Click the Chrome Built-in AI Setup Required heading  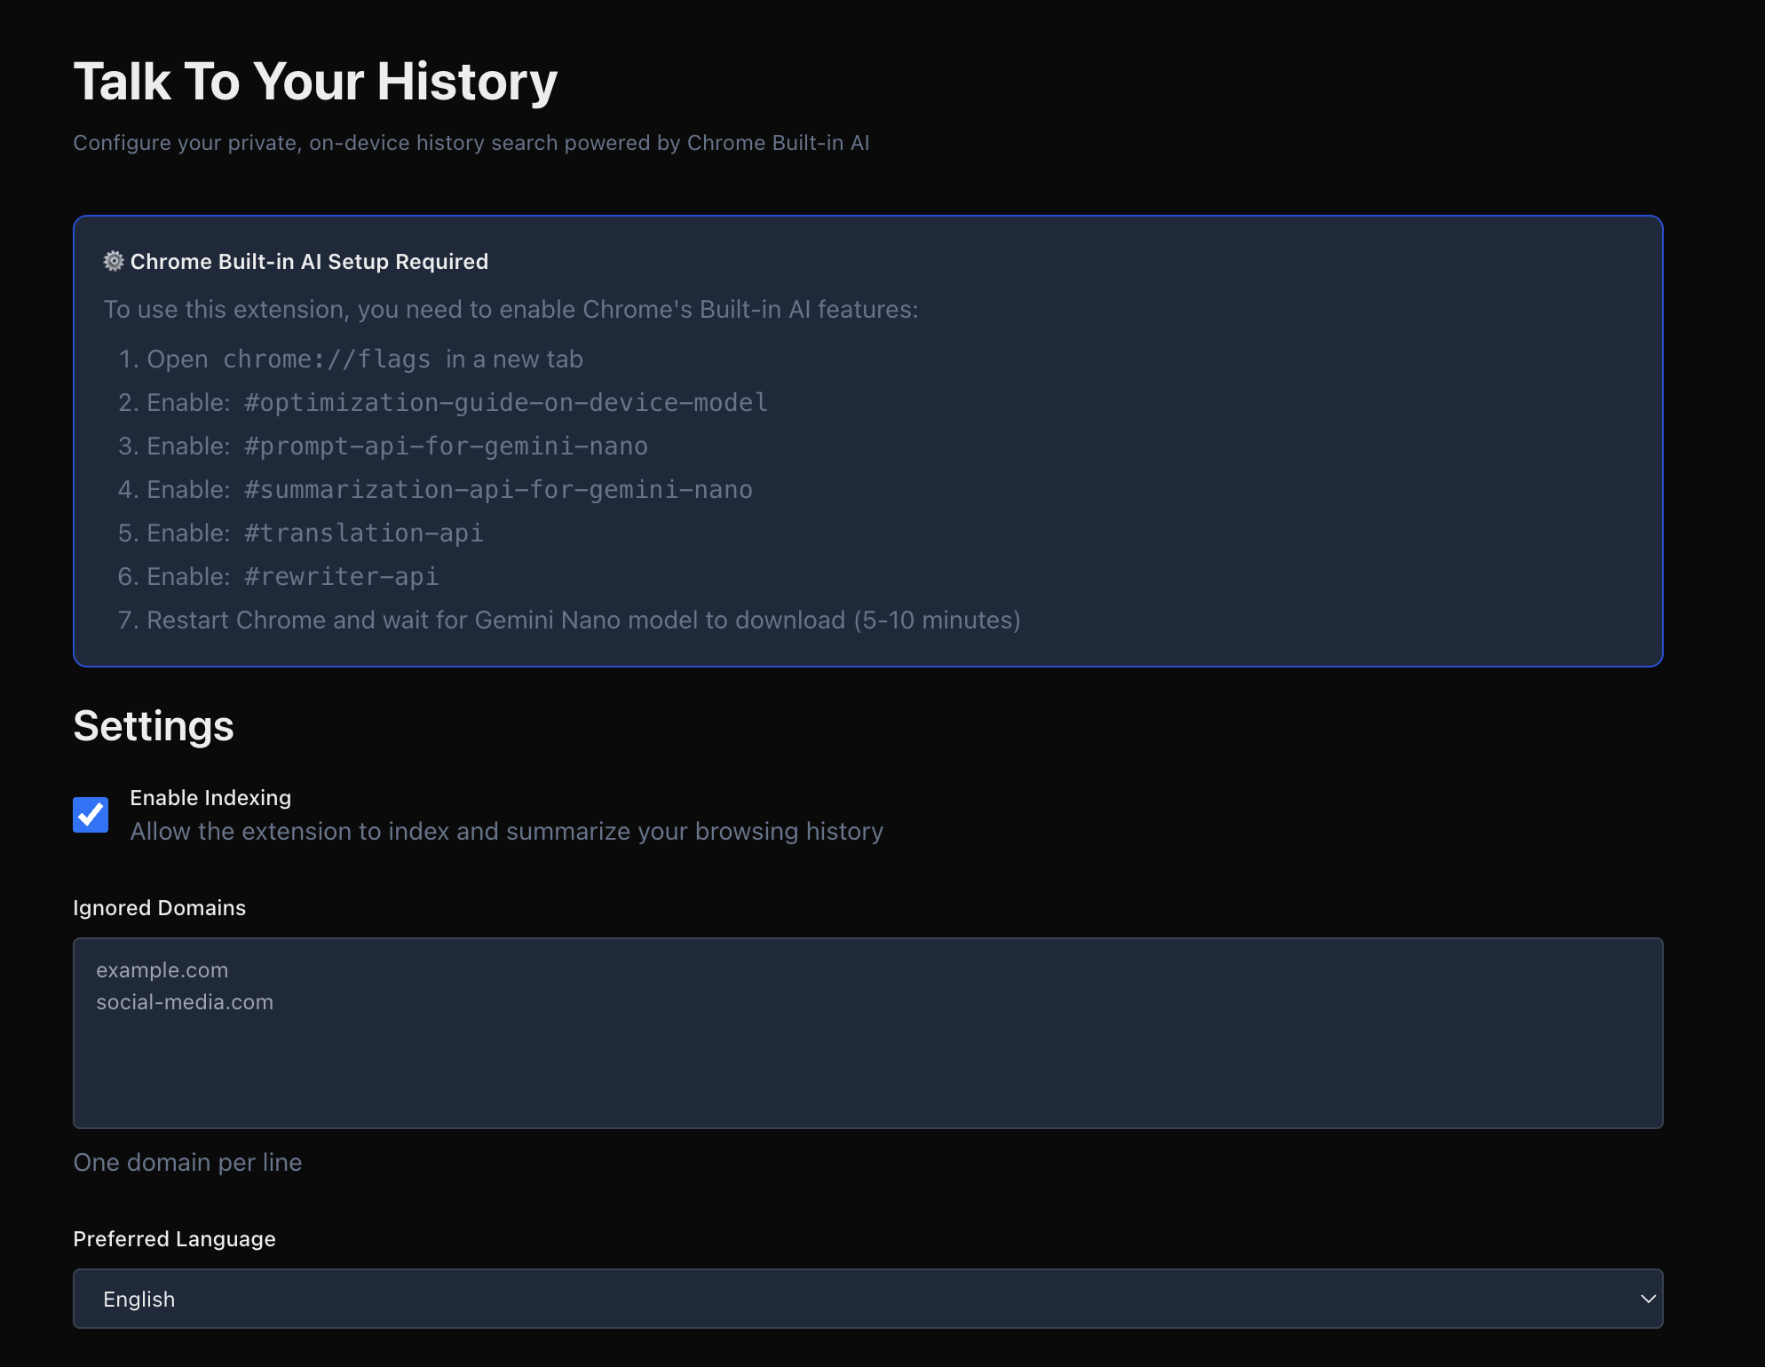[309, 262]
